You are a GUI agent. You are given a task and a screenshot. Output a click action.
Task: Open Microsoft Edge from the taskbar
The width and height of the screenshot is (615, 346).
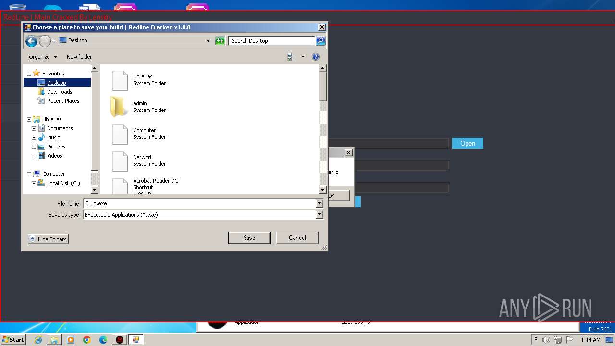103,340
